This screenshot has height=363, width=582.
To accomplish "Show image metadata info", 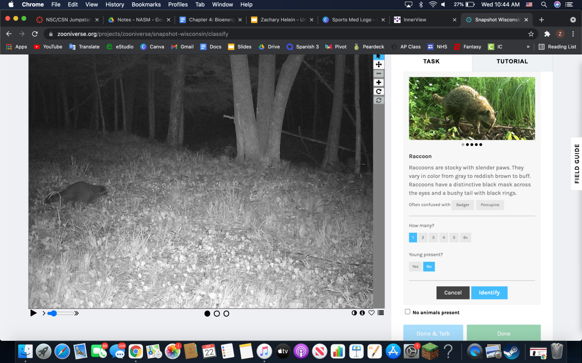I will click(x=362, y=313).
